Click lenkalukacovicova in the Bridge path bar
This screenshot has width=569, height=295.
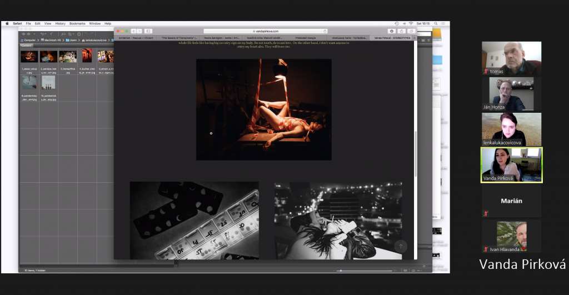(x=94, y=40)
